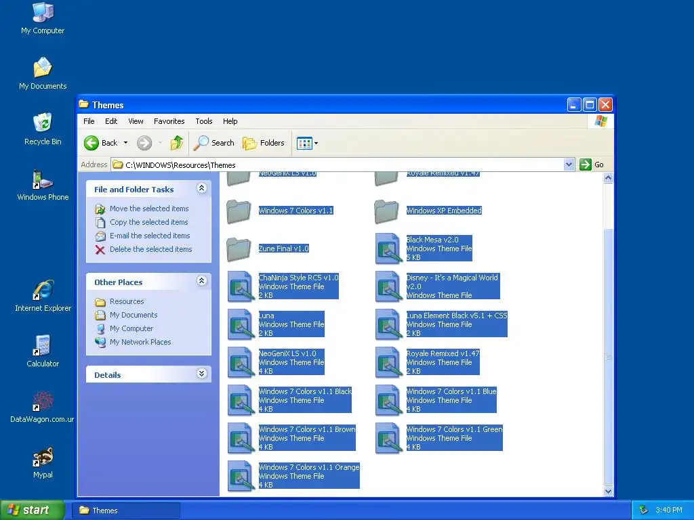The height and width of the screenshot is (520, 694).
Task: Select ChaNinja Style RC5 v1.0 theme icon
Action: (241, 286)
